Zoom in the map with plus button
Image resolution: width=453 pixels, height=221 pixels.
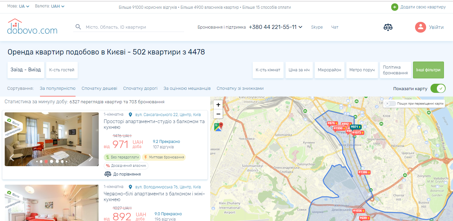(218, 105)
